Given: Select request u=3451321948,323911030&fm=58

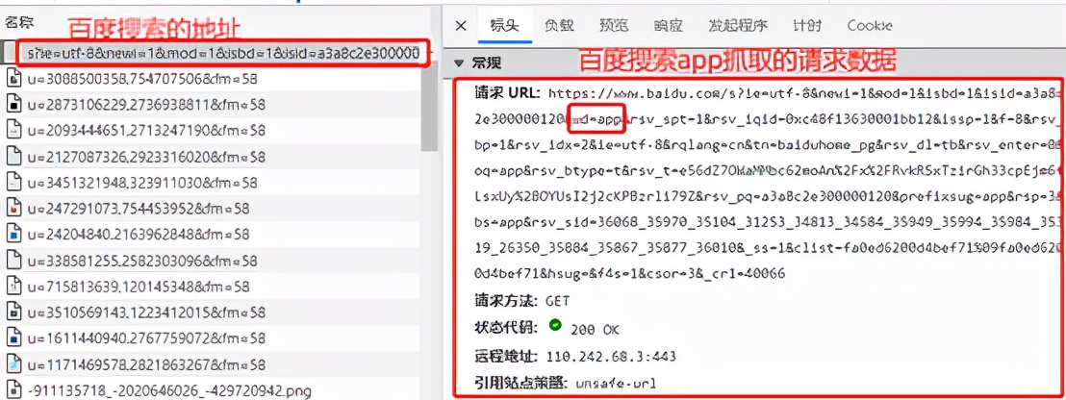Looking at the screenshot, I should (x=142, y=182).
